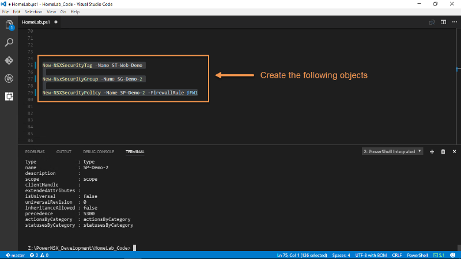Switch to the TERMINAL panel tab

[135, 151]
